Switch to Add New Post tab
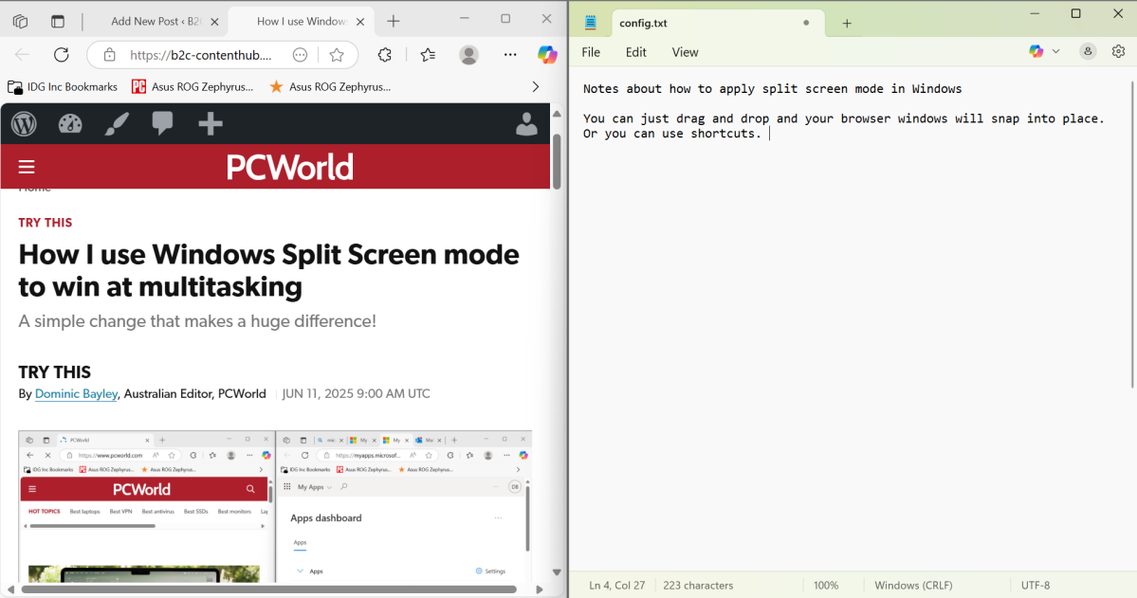The height and width of the screenshot is (598, 1137). (156, 21)
